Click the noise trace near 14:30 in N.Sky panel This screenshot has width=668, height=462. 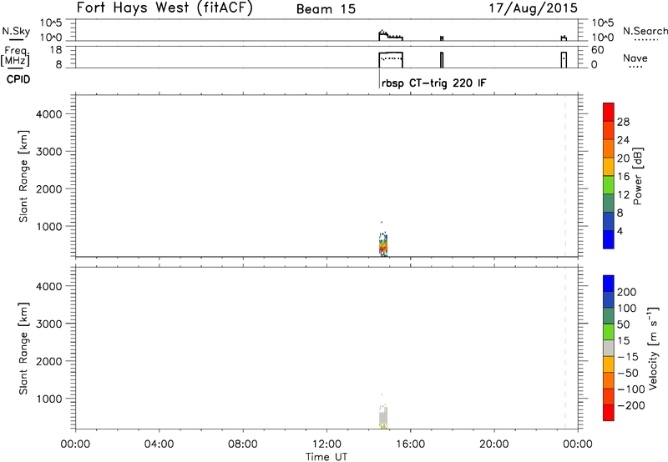(x=391, y=36)
